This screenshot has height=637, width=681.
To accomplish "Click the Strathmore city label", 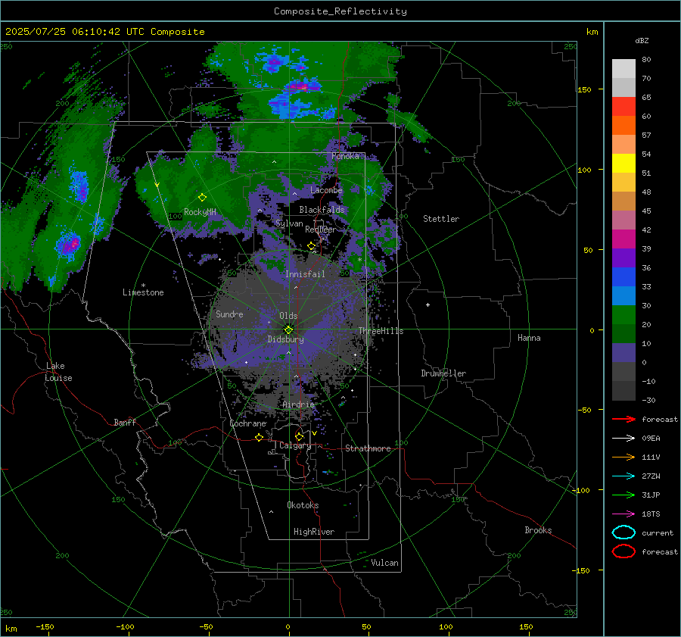I will [368, 448].
